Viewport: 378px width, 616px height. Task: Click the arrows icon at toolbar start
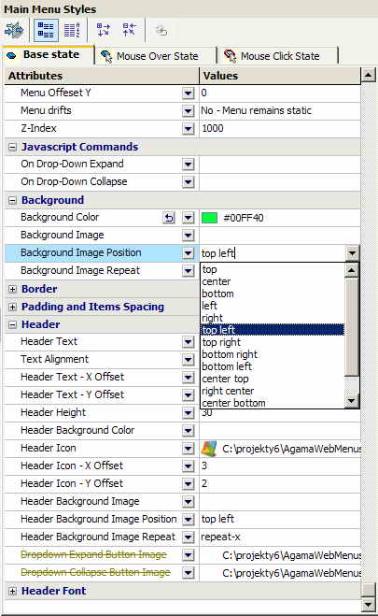(x=14, y=30)
